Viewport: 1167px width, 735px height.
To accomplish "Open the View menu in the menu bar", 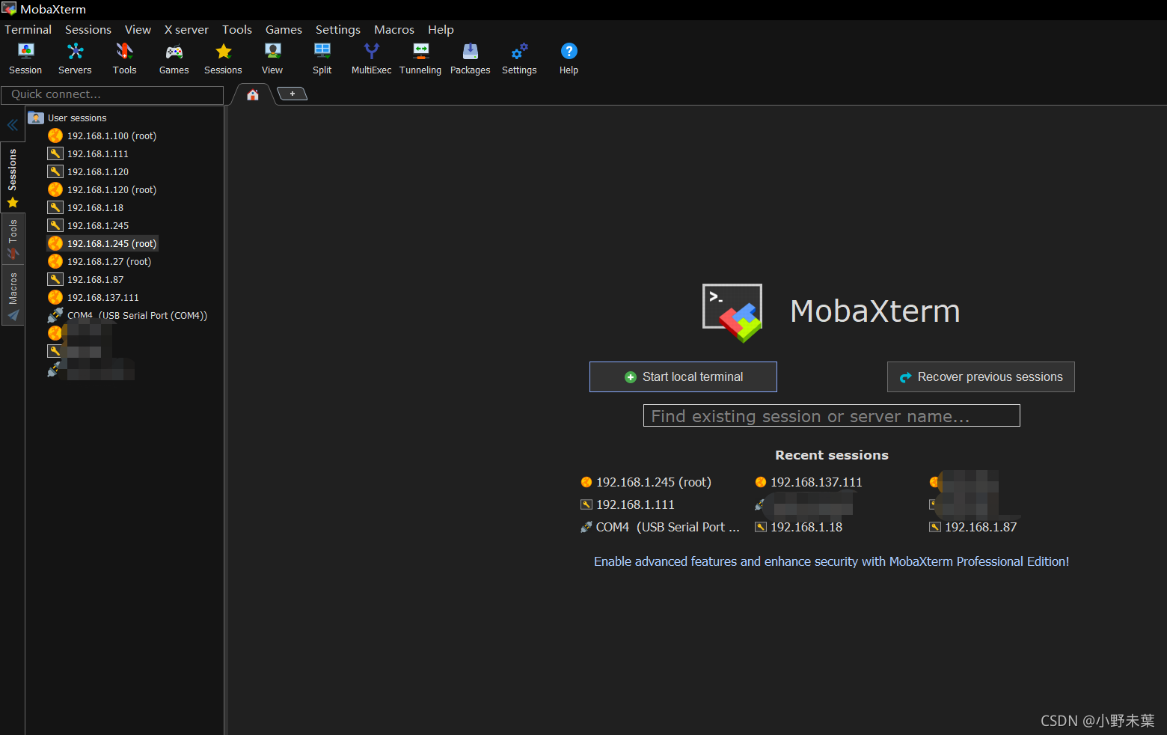I will tap(138, 29).
